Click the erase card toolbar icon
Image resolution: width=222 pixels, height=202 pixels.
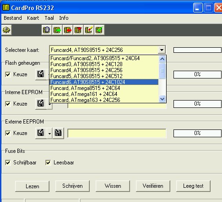(x=78, y=30)
